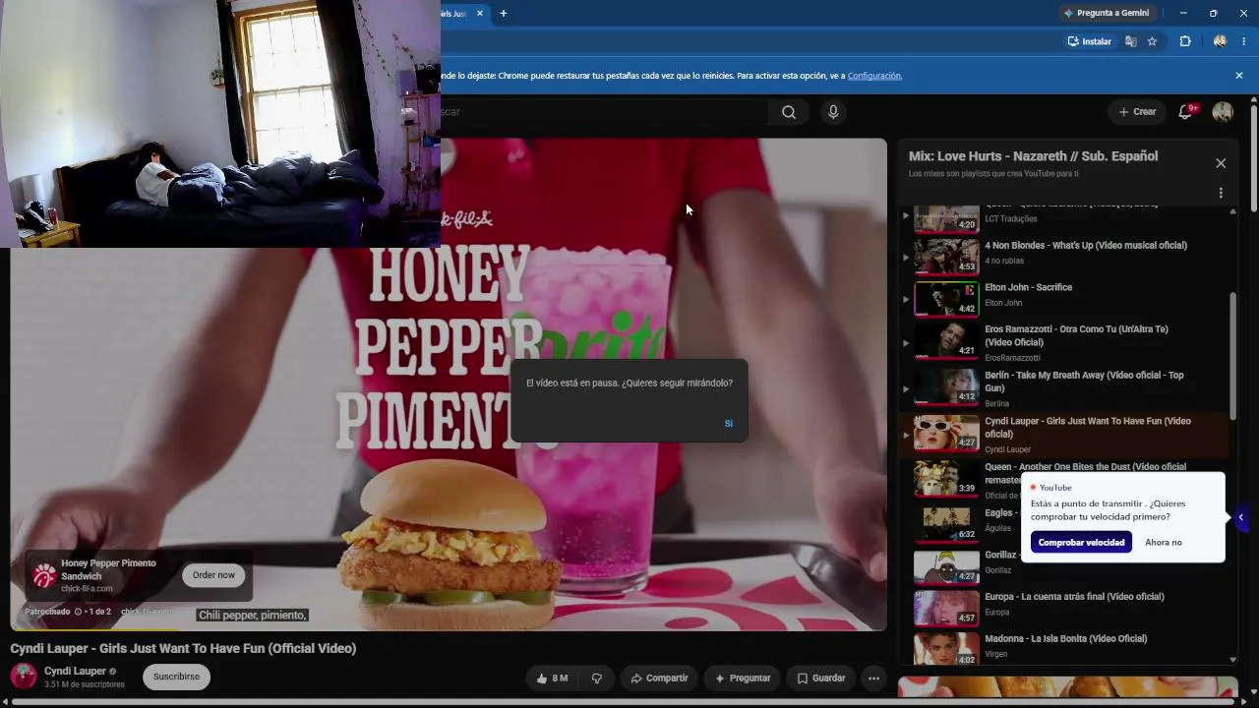This screenshot has height=708, width=1259.
Task: Click Madonna thumbnail 4:02
Action: (946, 649)
